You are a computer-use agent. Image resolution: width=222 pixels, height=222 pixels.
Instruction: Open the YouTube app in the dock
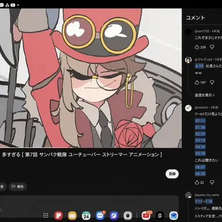pos(146,216)
